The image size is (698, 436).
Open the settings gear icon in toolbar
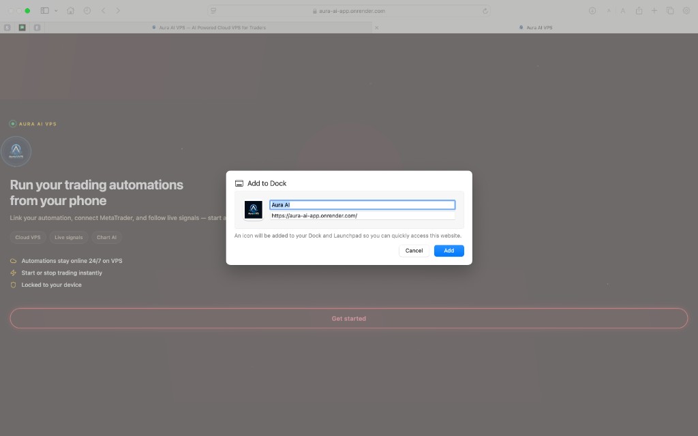click(x=686, y=11)
